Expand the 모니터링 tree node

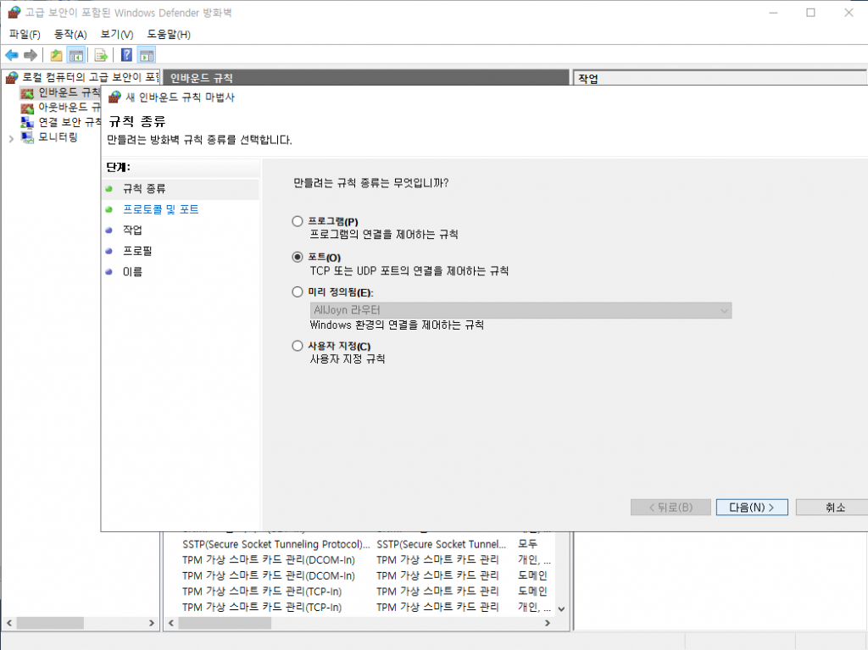click(11, 138)
